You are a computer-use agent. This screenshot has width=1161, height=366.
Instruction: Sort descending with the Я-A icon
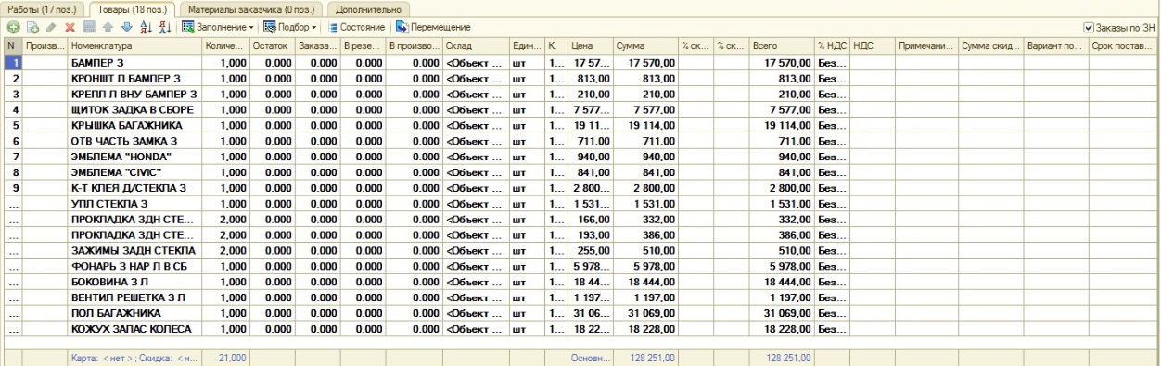[164, 28]
